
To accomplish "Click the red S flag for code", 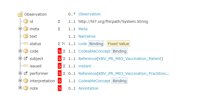I will pos(60,51).
